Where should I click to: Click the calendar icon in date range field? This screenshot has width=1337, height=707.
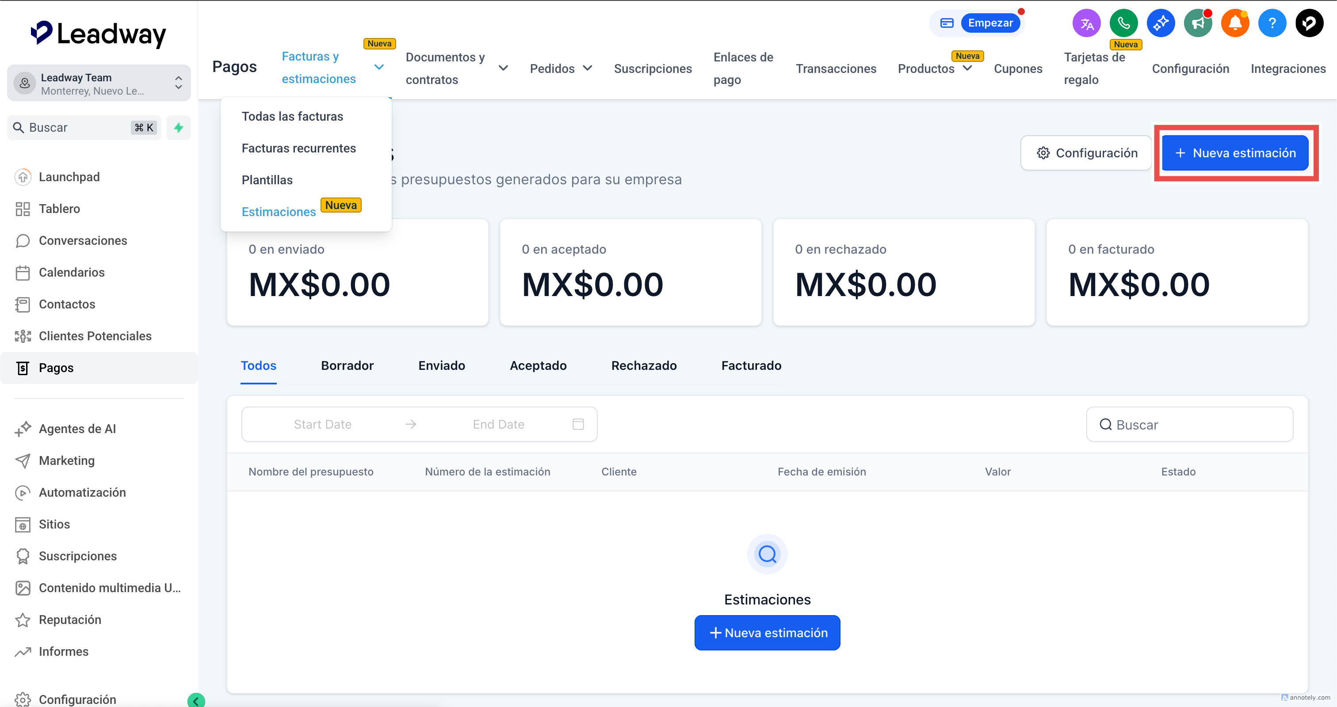(578, 424)
